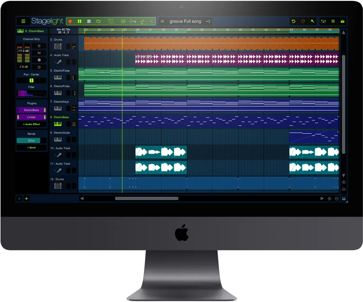
Task: Click the microphone icon on track 4 : Audio Track
Action: tap(58, 62)
